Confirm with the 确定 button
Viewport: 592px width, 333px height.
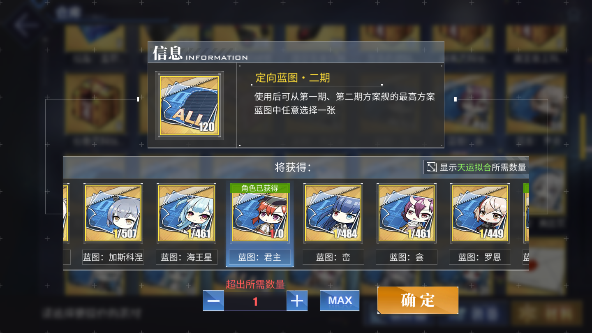coord(418,300)
